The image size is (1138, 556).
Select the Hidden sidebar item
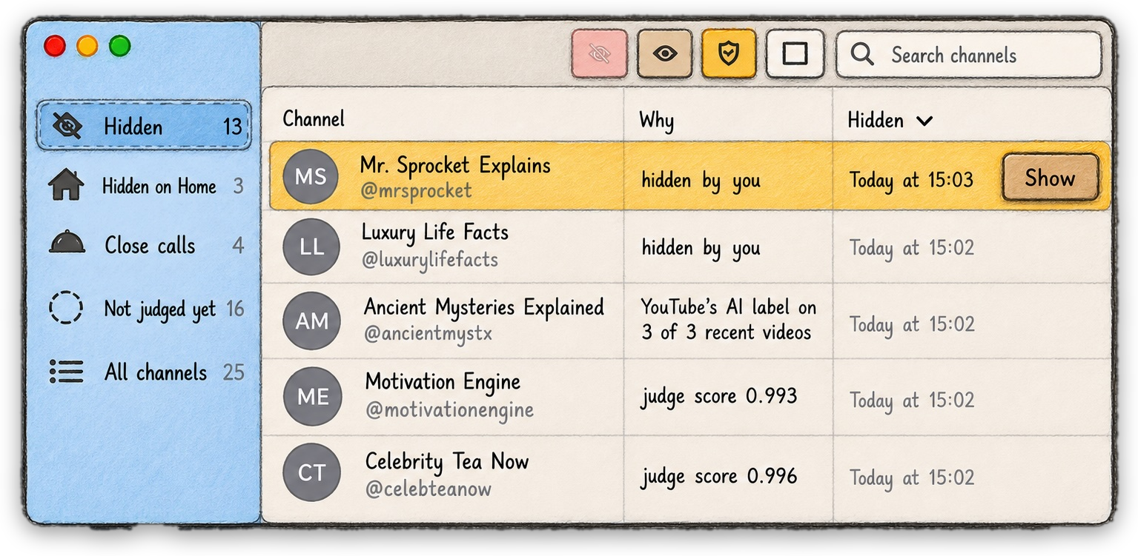pyautogui.click(x=145, y=126)
